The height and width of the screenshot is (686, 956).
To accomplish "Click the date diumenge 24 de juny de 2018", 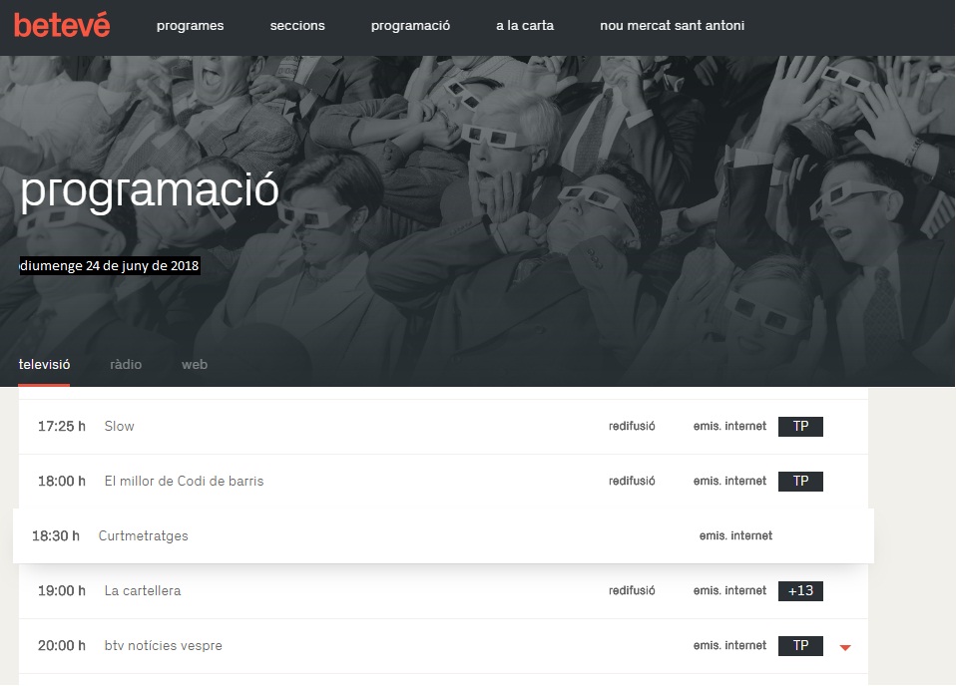I will (111, 266).
